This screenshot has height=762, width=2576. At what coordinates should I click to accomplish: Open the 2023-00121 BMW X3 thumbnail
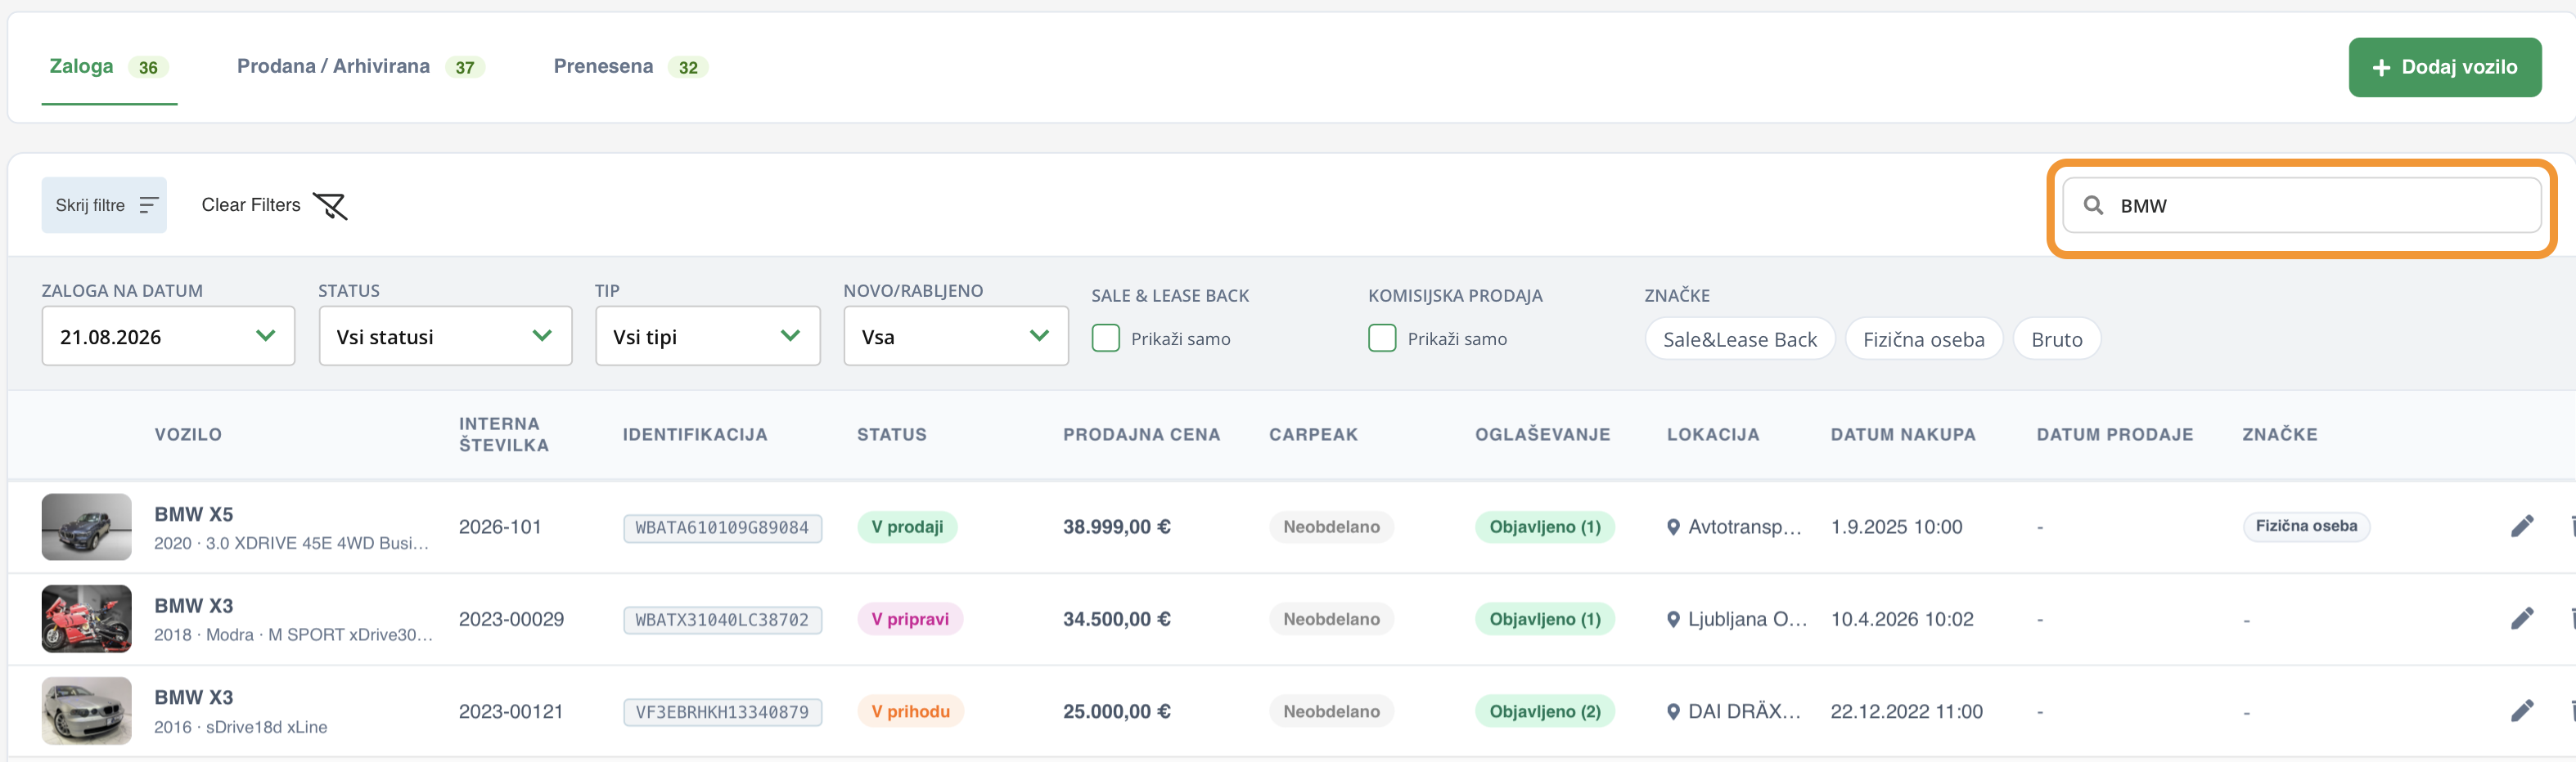coord(86,711)
